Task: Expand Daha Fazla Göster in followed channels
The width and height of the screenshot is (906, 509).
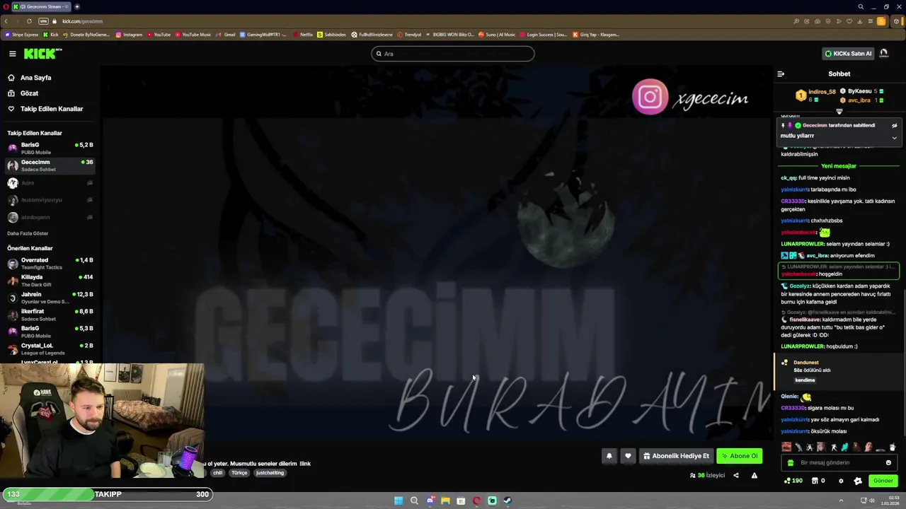Action: (x=28, y=233)
